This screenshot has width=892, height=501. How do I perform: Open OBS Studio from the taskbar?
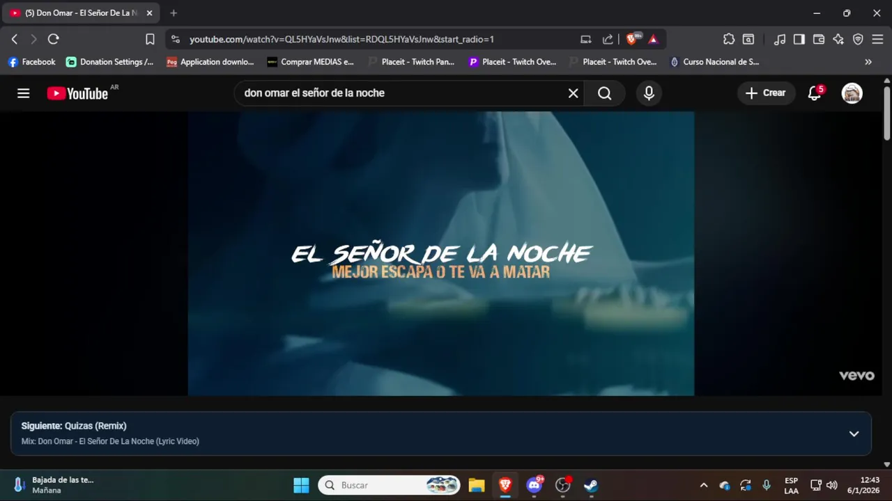pos(563,485)
